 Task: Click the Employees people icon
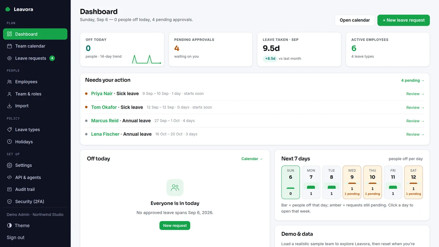point(10,82)
